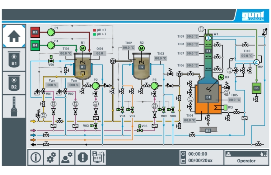Click the Operator user login panel

[x=246, y=157]
